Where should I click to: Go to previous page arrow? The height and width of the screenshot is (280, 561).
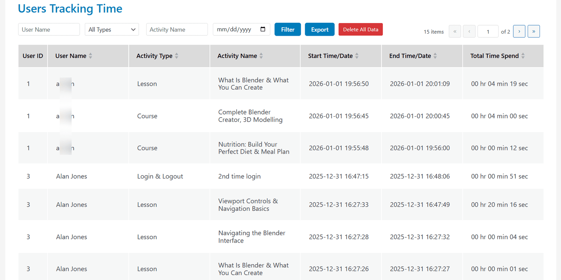[x=469, y=31]
